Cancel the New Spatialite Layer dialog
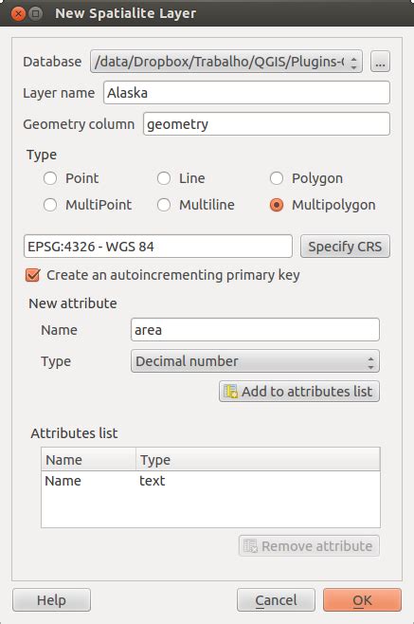 276,599
